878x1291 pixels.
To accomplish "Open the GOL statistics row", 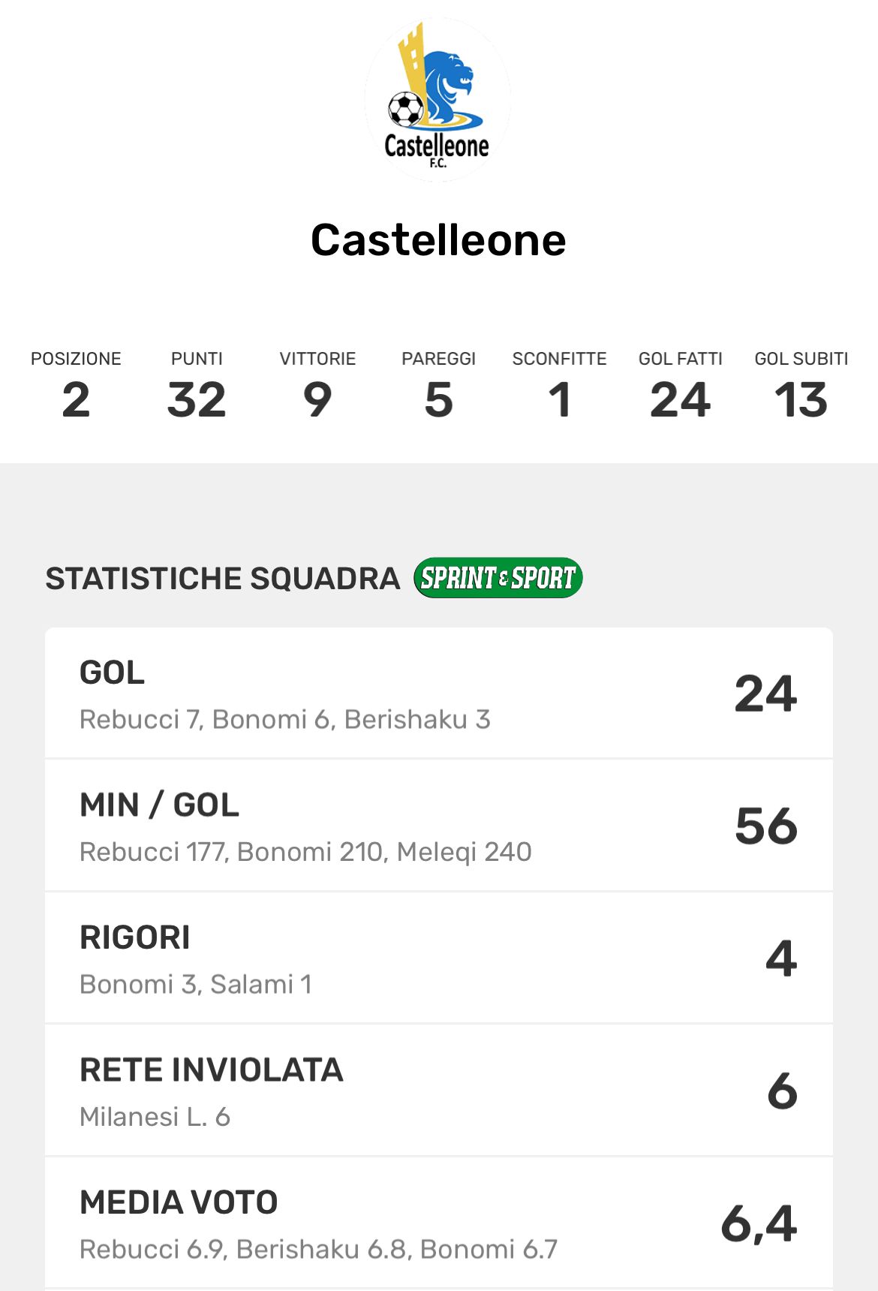I will tap(439, 693).
